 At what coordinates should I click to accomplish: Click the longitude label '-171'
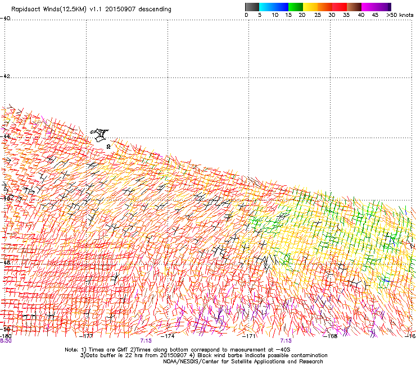(x=249, y=336)
